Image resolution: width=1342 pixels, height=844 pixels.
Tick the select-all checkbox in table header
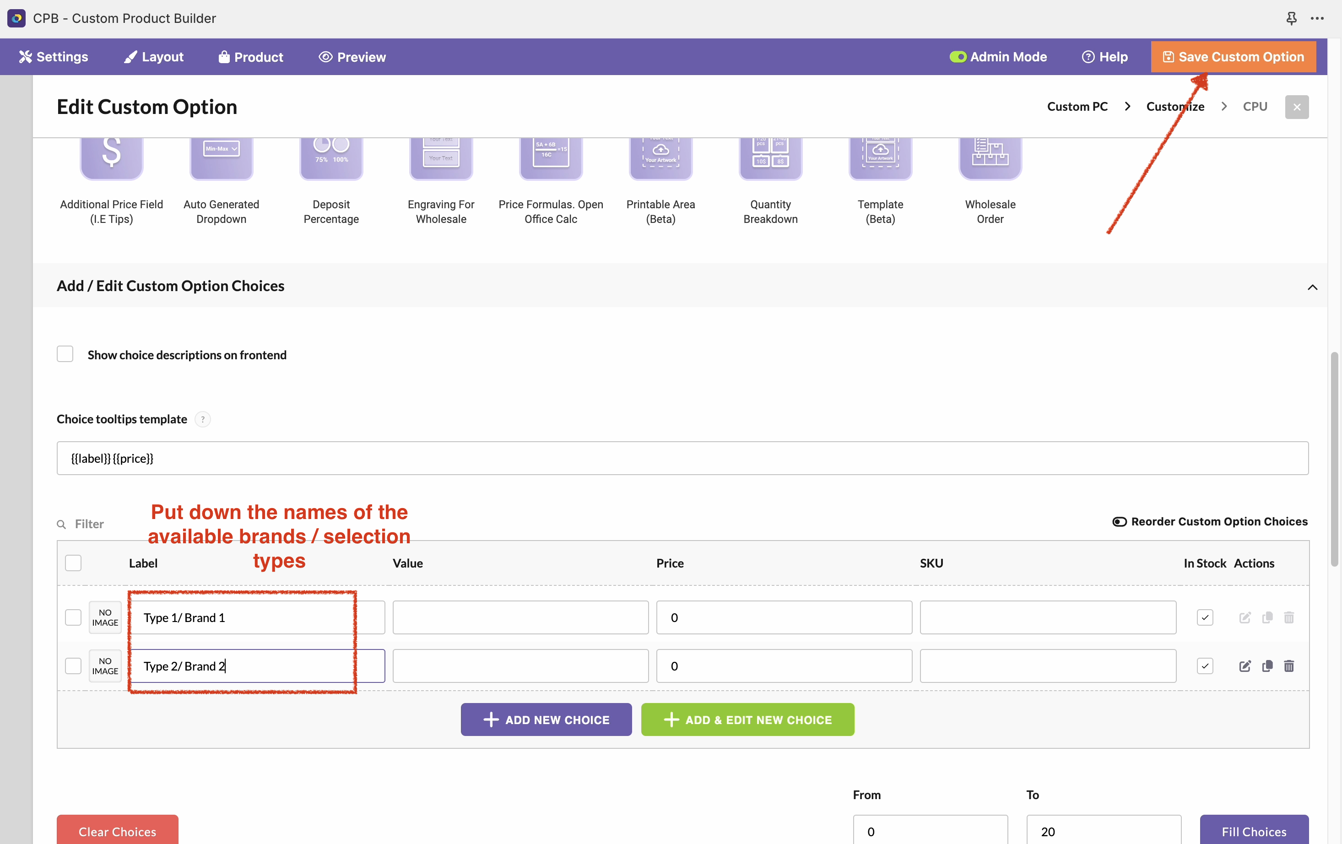coord(73,563)
